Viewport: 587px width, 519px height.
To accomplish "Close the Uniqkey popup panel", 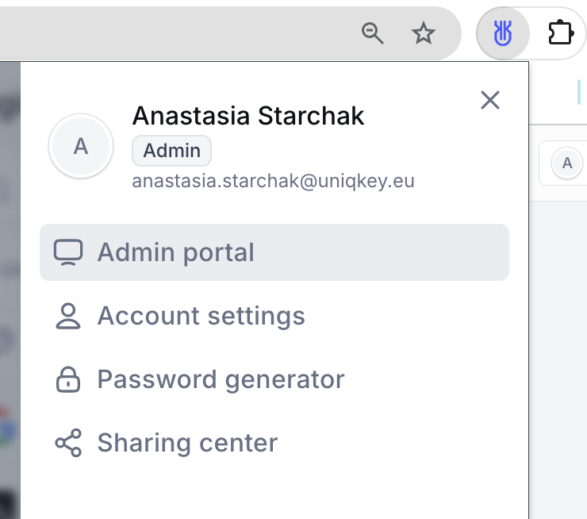I will coord(490,100).
